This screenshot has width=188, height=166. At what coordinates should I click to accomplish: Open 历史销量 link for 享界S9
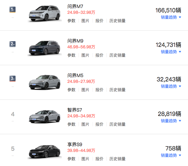pos(117,159)
